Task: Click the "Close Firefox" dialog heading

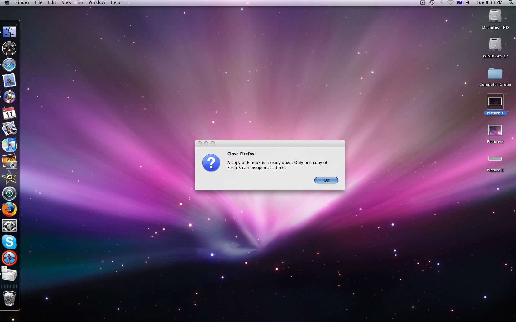Action: (x=241, y=154)
